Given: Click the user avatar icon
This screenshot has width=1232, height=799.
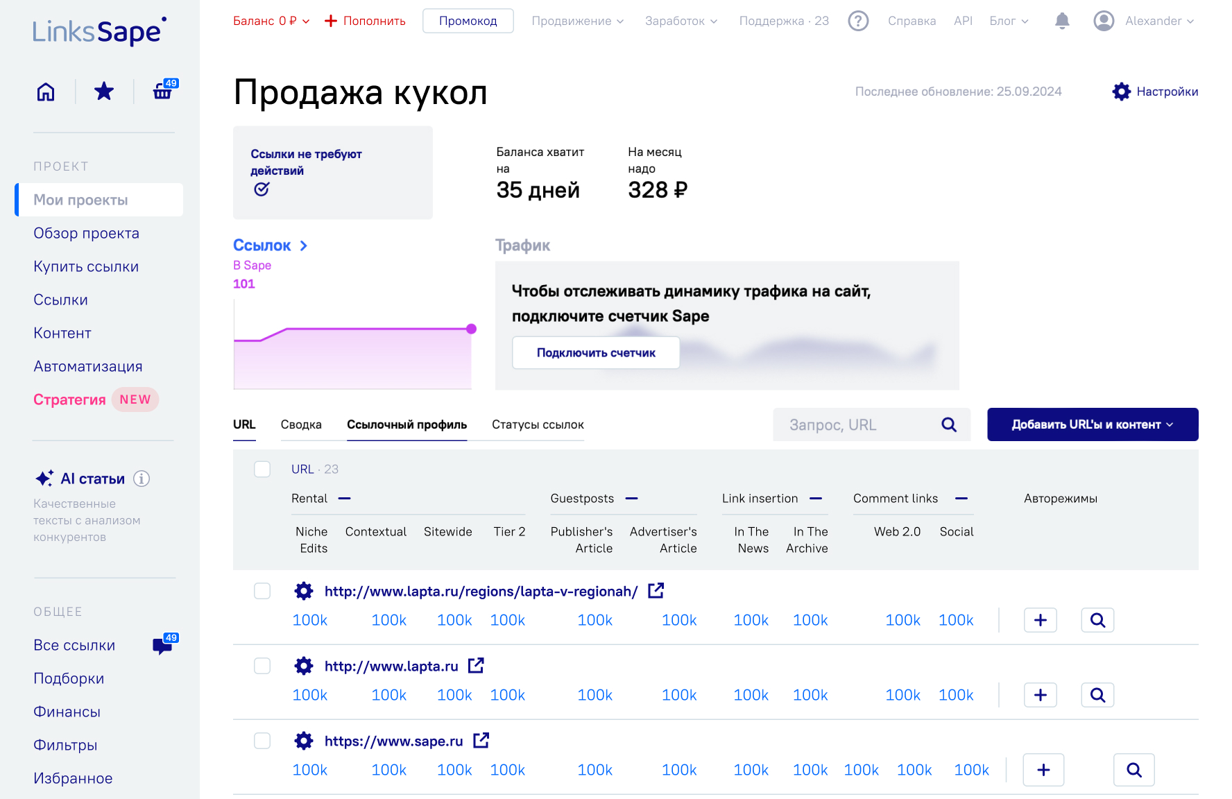Looking at the screenshot, I should coord(1104,21).
